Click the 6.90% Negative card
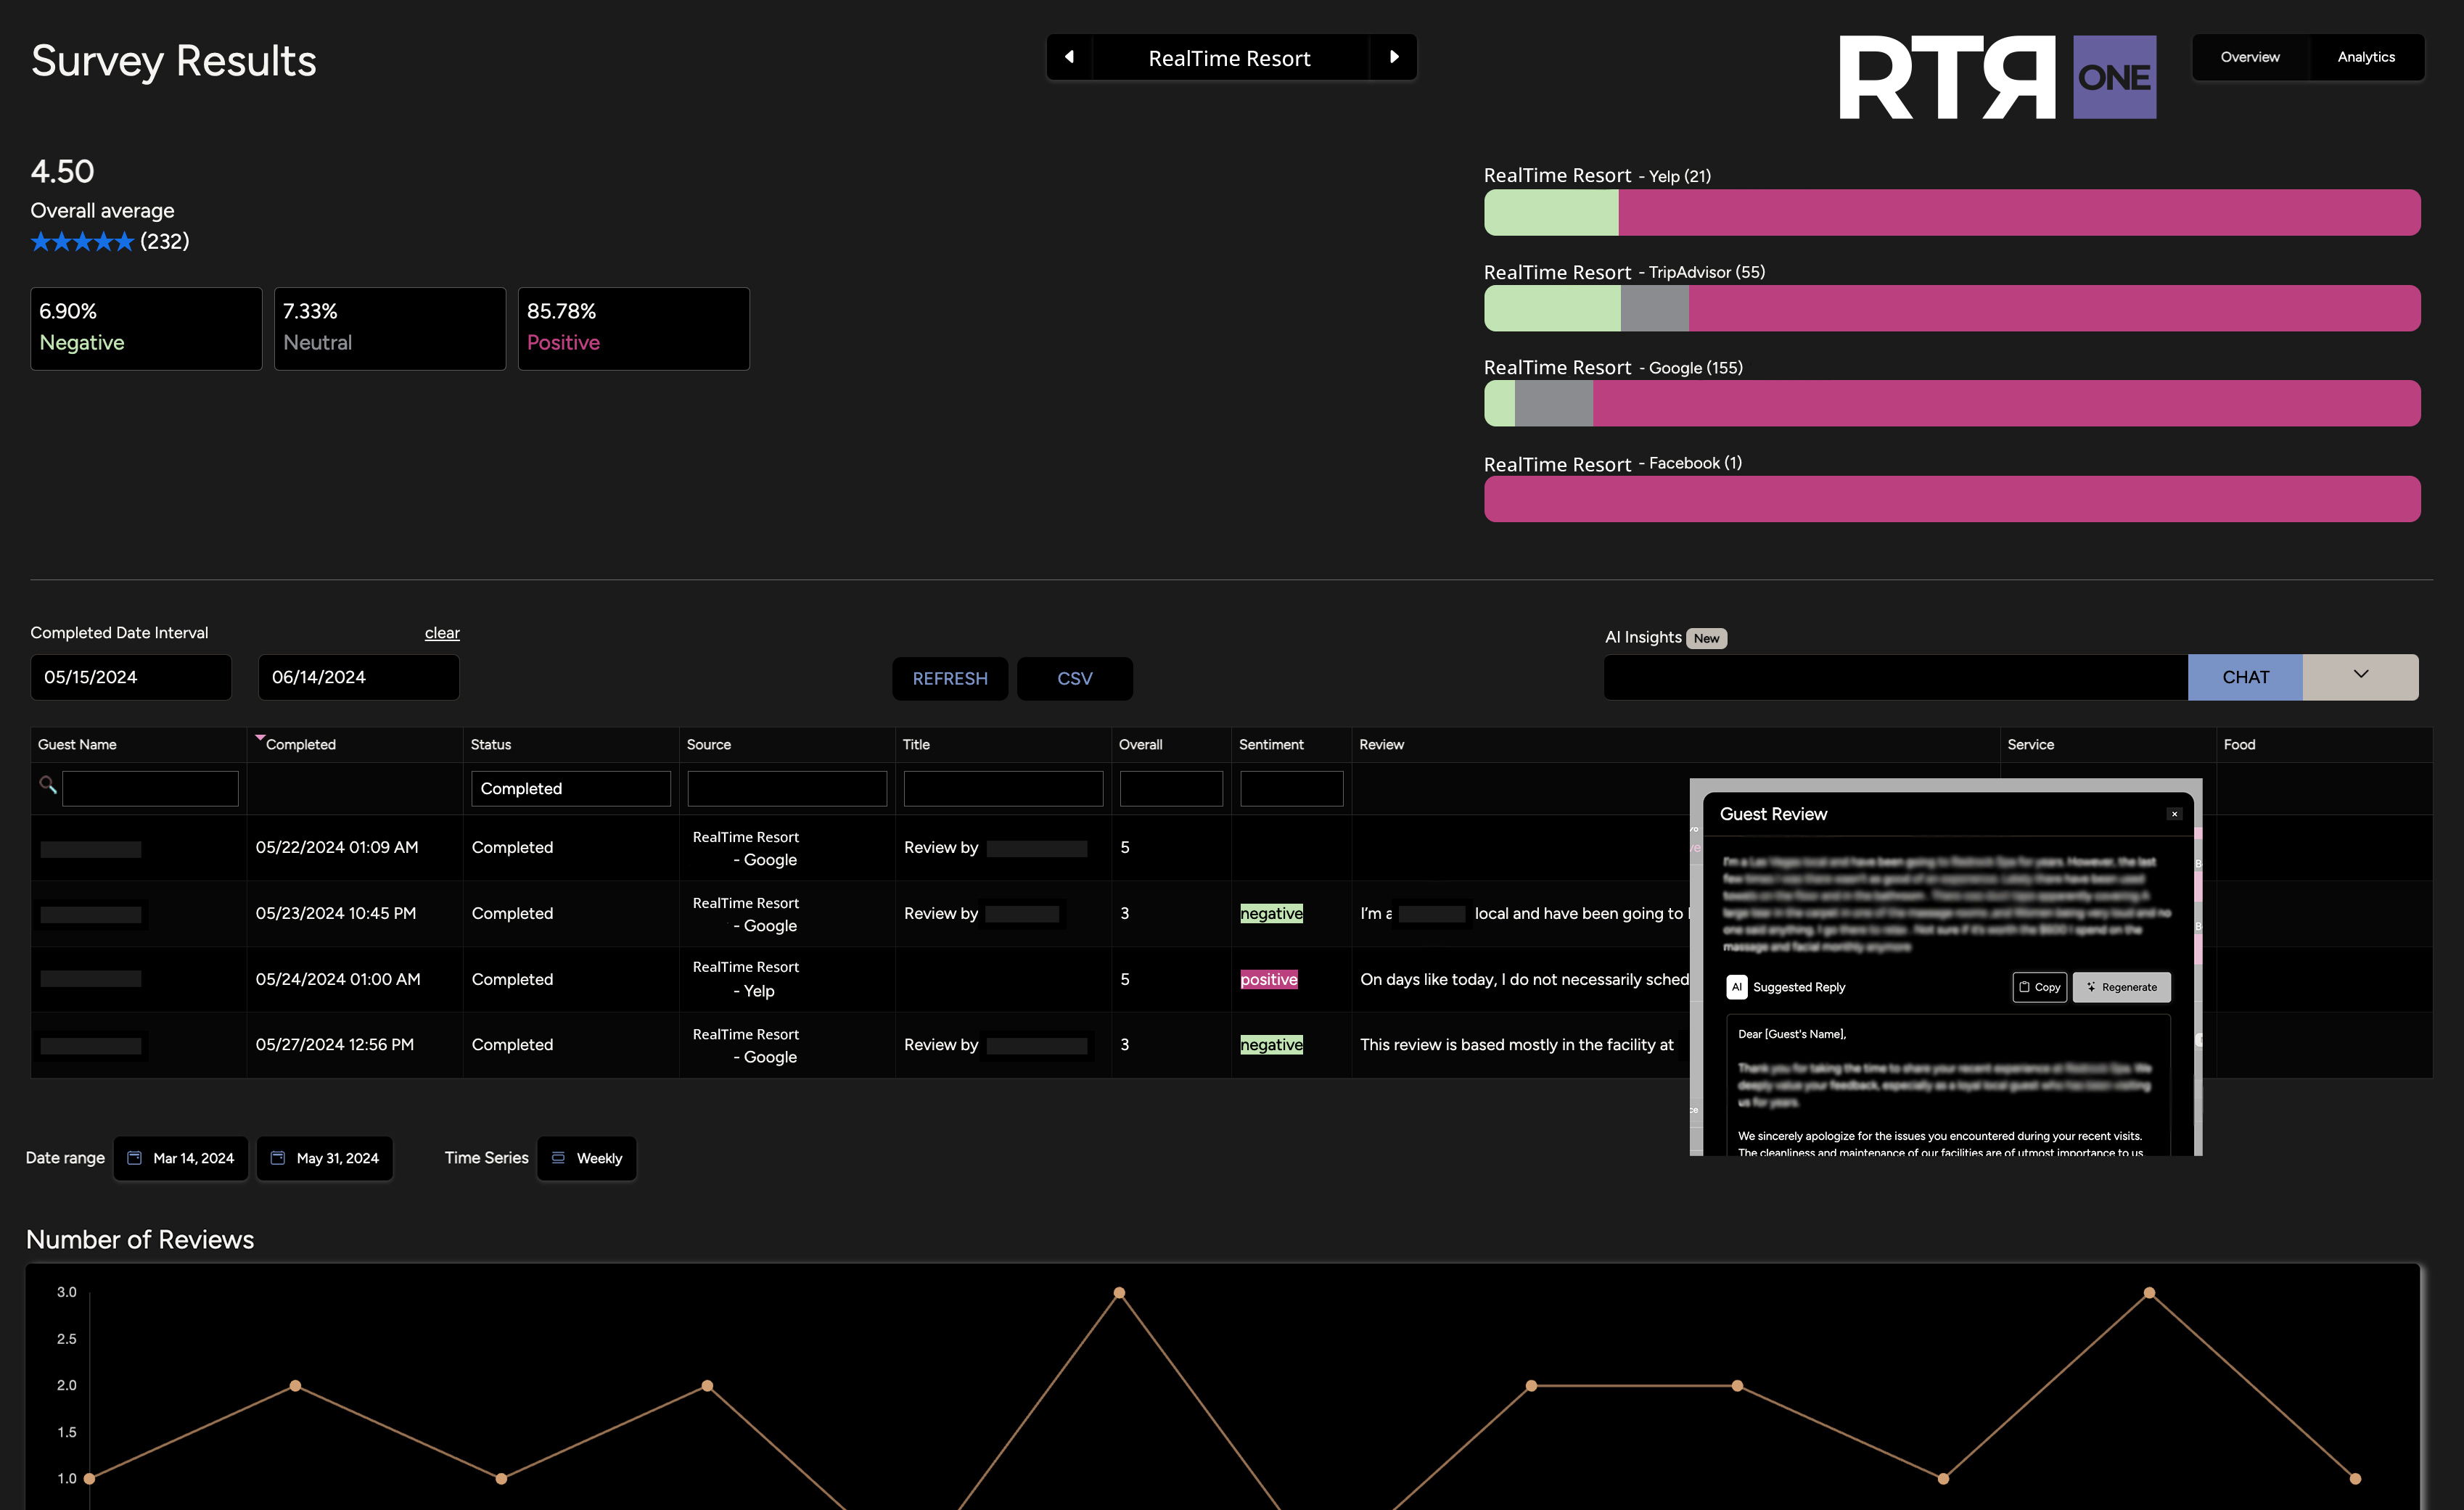 pos(146,329)
